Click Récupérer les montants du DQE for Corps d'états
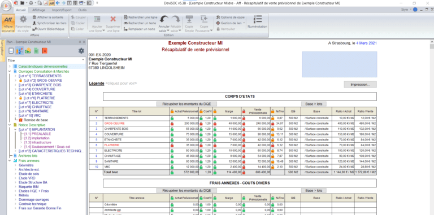Screen dimensions: 434x215 click(x=186, y=104)
